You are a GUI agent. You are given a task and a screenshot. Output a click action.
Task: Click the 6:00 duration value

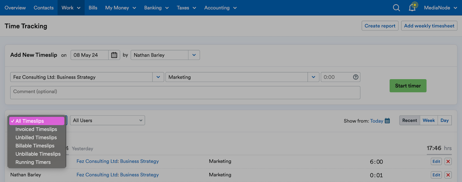(x=377, y=162)
